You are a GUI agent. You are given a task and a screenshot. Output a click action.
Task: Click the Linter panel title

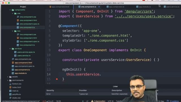[115, 86]
